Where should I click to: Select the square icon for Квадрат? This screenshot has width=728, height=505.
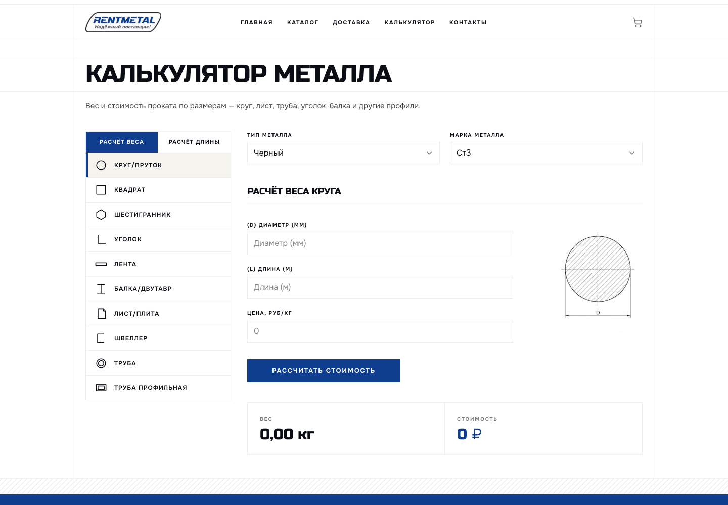[101, 190]
